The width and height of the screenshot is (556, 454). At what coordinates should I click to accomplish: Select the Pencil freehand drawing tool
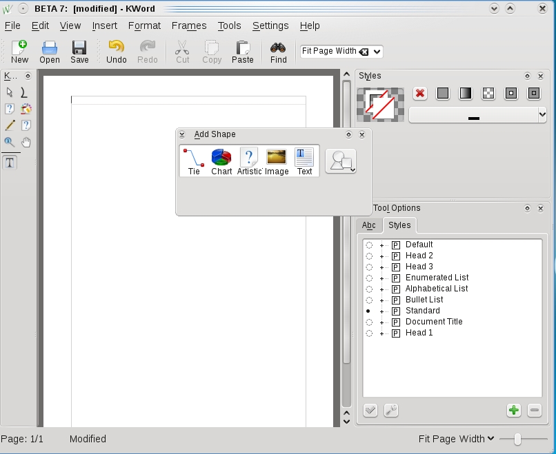coord(10,125)
